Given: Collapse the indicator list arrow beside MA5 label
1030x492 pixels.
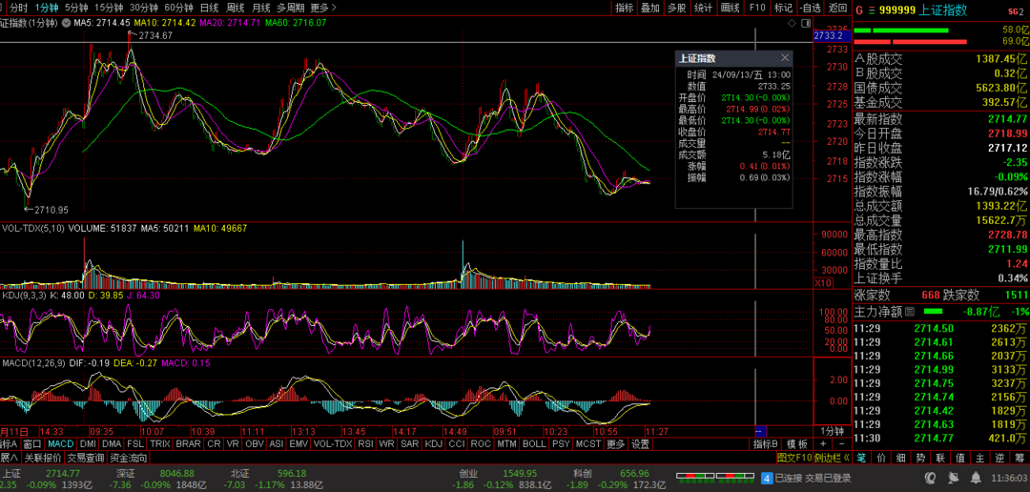Looking at the screenshot, I should 66,22.
